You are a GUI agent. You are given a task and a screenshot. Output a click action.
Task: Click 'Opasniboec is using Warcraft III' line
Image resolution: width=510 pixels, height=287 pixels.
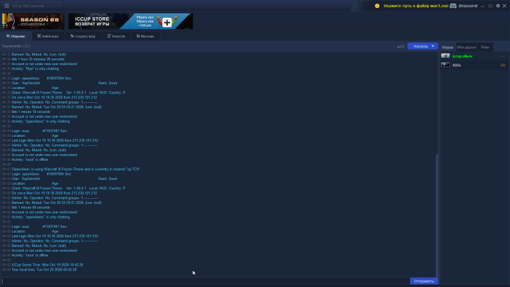[x=76, y=169]
